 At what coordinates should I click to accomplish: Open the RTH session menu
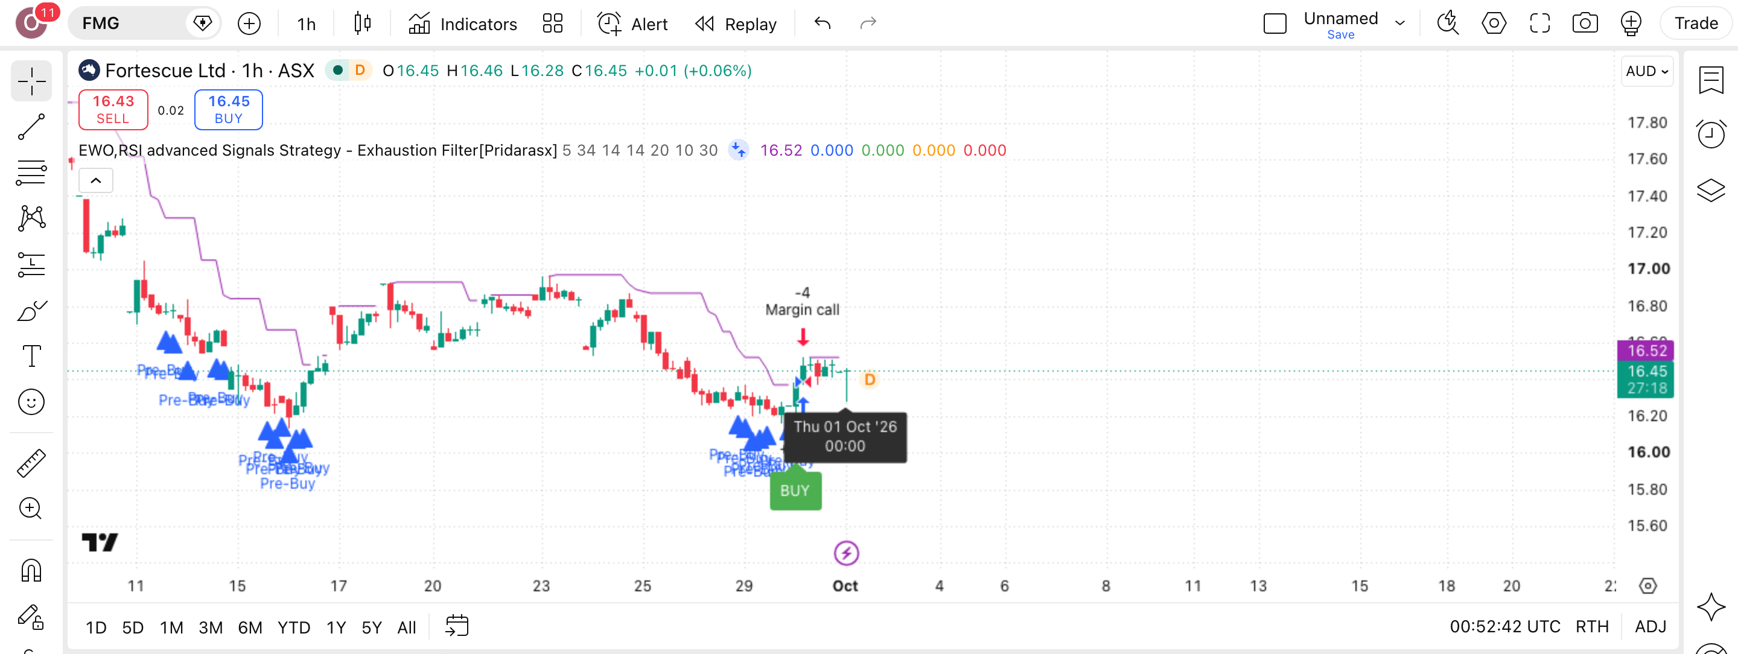pos(1593,626)
